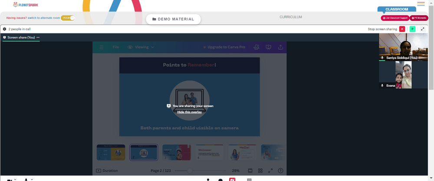This screenshot has width=434, height=181.
Task: Click Canva collaborators icon
Action: pyautogui.click(x=256, y=47)
